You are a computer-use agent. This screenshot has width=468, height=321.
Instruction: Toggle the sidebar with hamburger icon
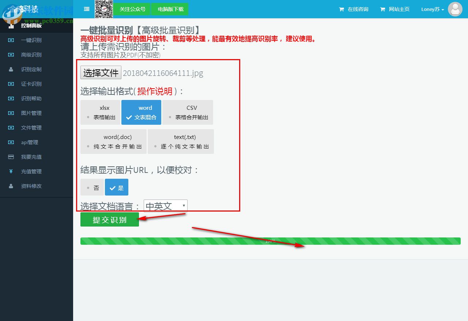[x=86, y=9]
